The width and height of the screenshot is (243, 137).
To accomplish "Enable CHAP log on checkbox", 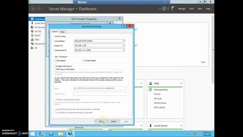I will [x=55, y=66].
